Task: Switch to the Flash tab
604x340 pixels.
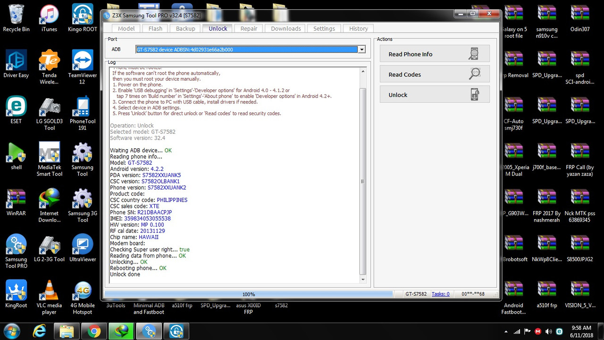Action: [155, 28]
